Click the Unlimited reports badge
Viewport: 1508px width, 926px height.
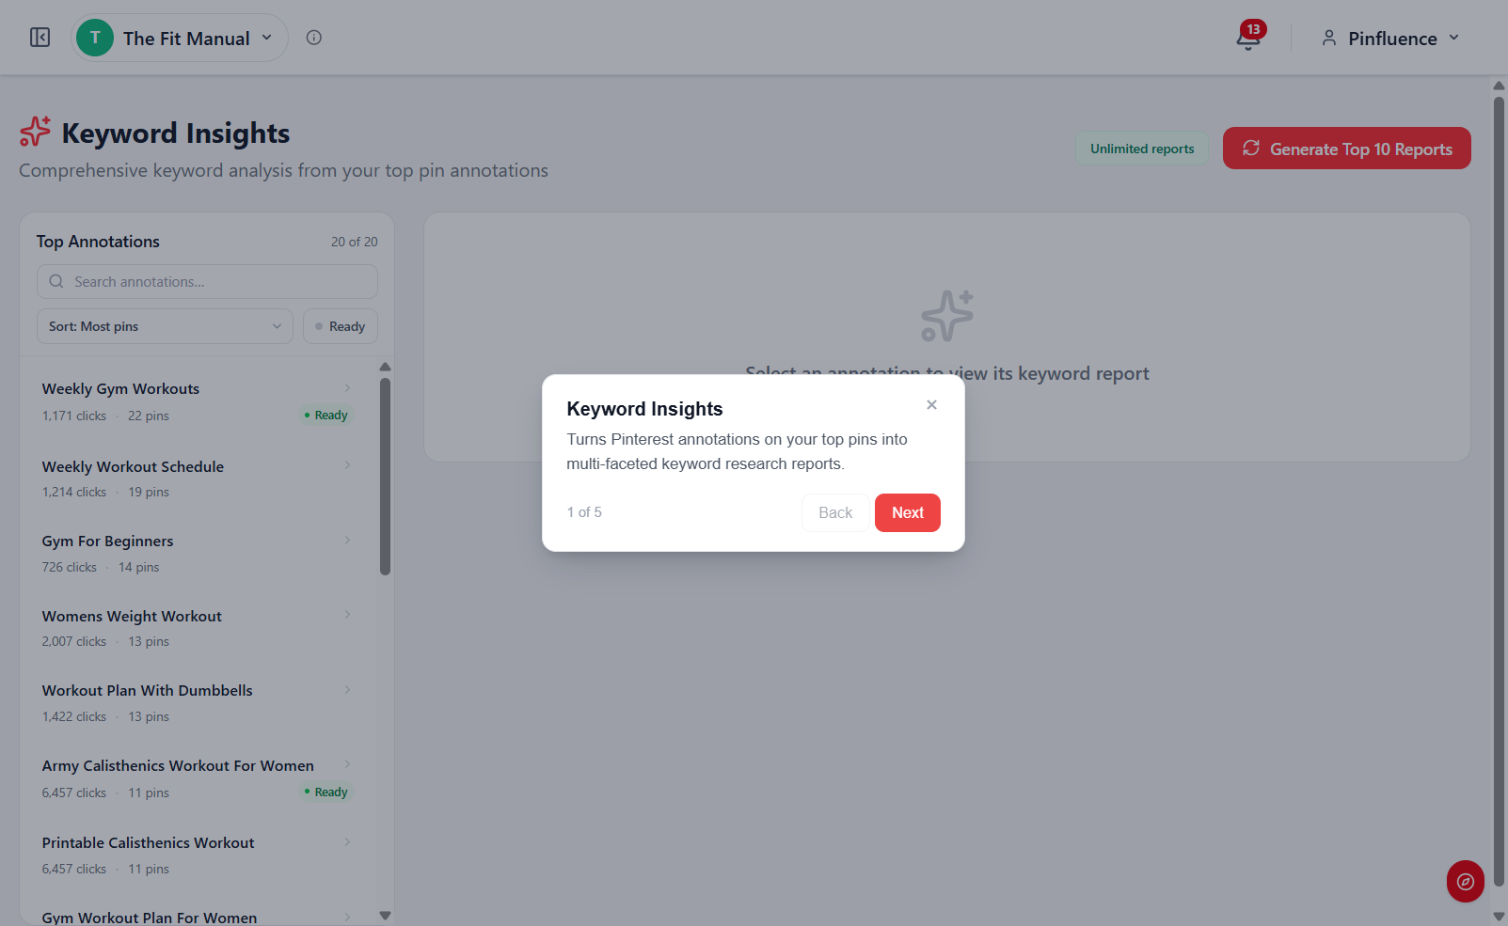click(1142, 149)
